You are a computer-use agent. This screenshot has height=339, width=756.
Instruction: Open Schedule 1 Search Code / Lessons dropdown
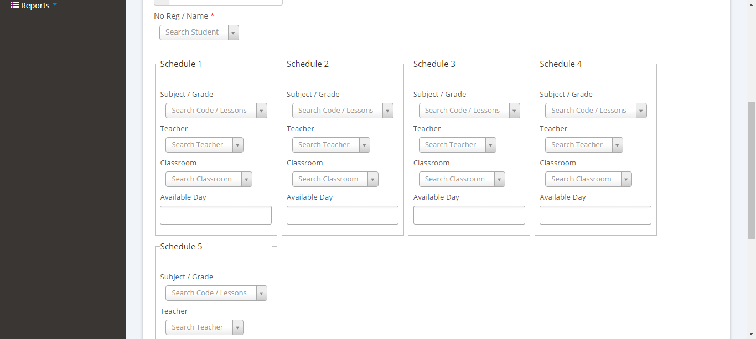coord(216,111)
